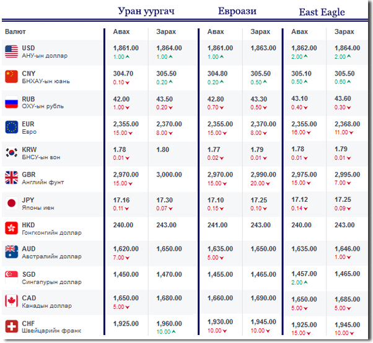Click the SGD Singapore flag icon

click(x=11, y=277)
